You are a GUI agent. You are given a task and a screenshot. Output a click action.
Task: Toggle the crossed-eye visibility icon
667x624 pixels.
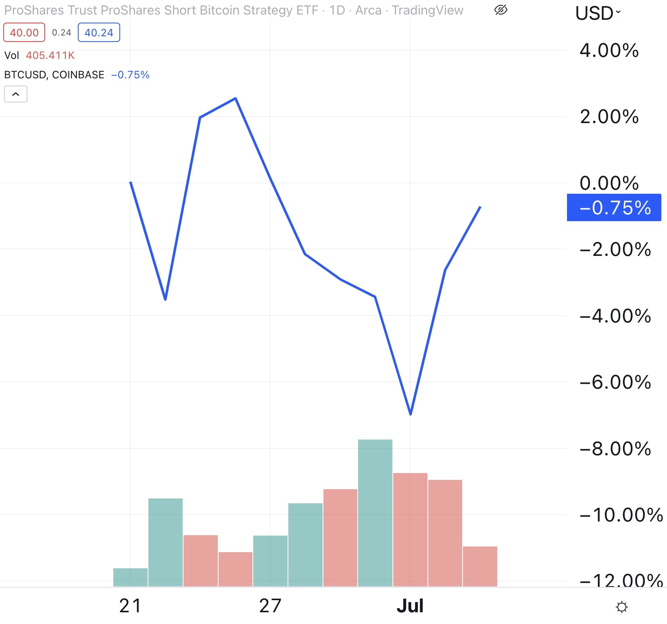point(500,10)
